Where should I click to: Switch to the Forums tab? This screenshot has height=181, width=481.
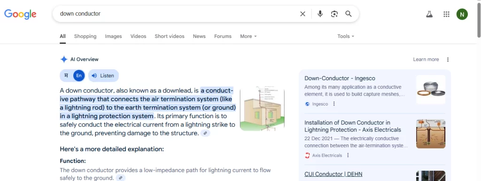[223, 36]
